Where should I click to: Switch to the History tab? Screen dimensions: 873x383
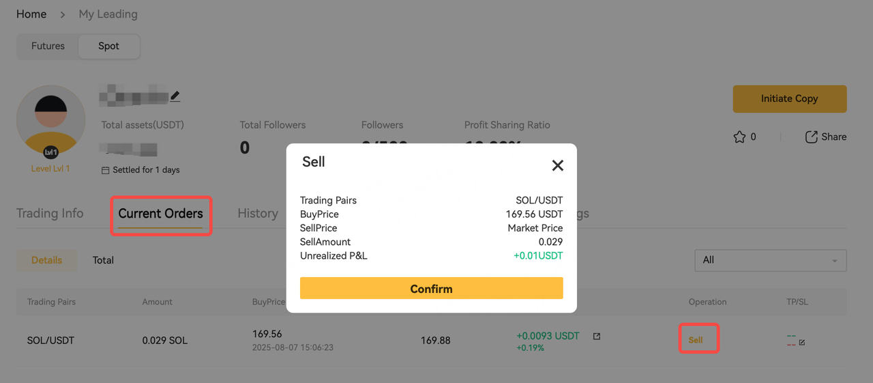coord(257,214)
